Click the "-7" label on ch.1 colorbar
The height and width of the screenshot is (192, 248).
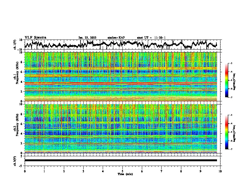(231, 98)
